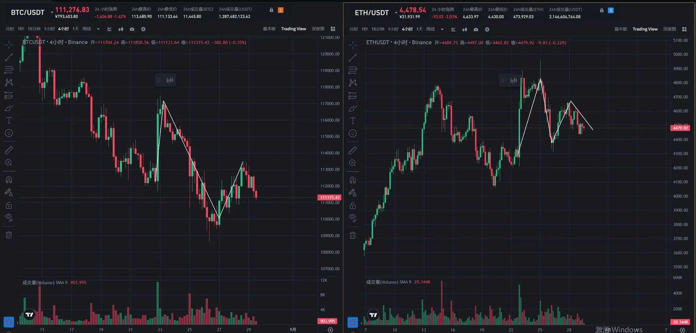Take a snapshot with BTC camera icon

point(132,29)
